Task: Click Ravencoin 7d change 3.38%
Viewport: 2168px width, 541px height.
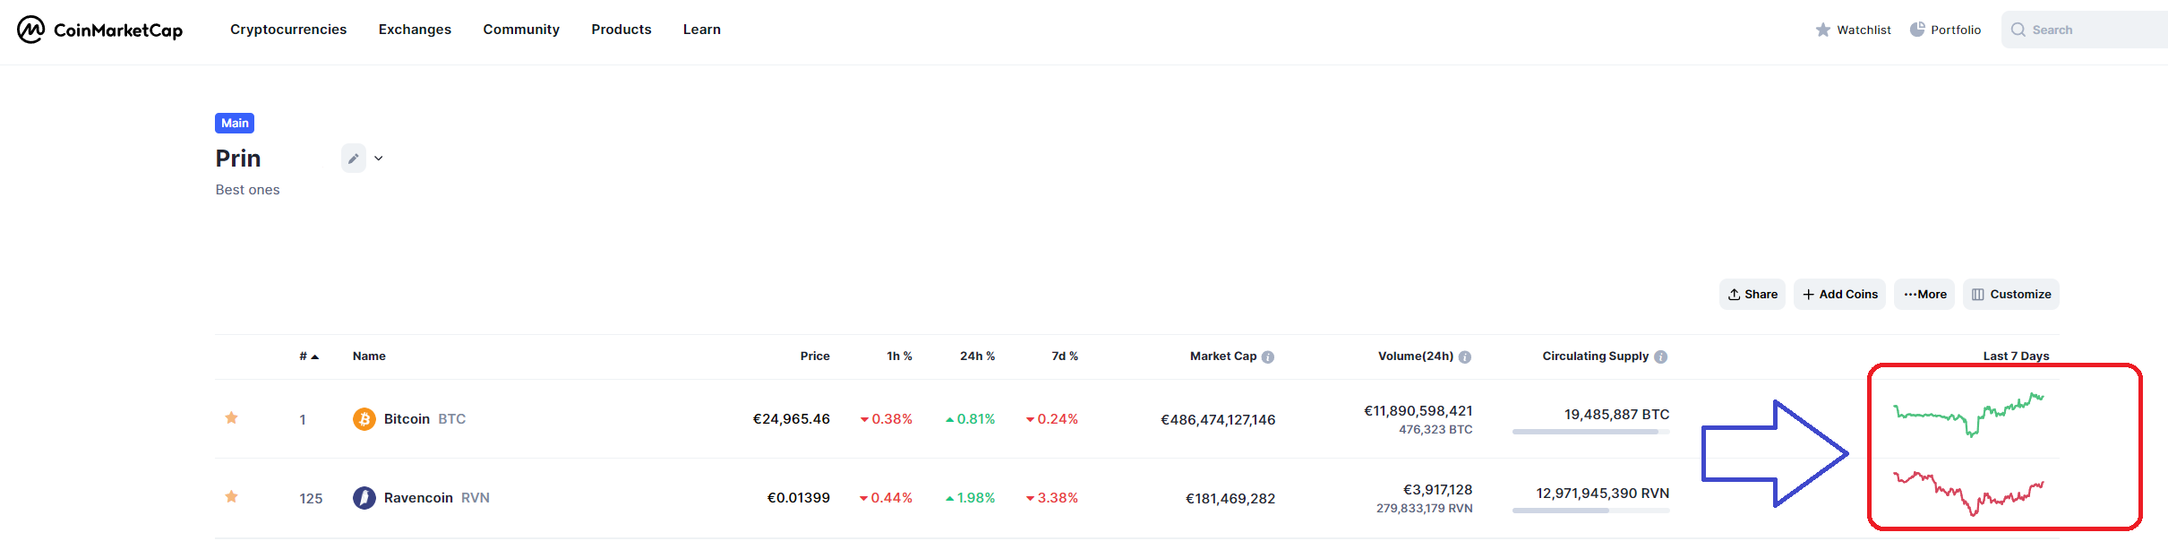Action: 1052,498
